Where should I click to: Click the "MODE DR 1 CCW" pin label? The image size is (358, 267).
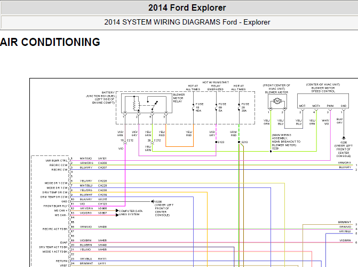(56, 183)
